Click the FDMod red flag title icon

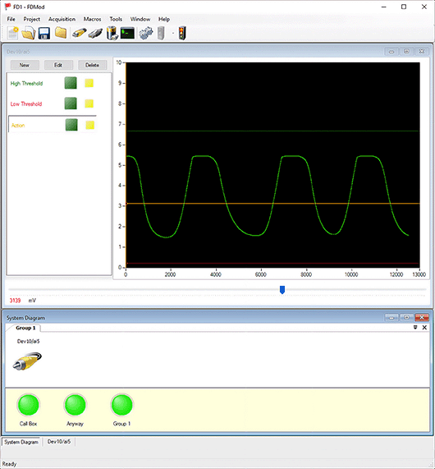tap(7, 7)
